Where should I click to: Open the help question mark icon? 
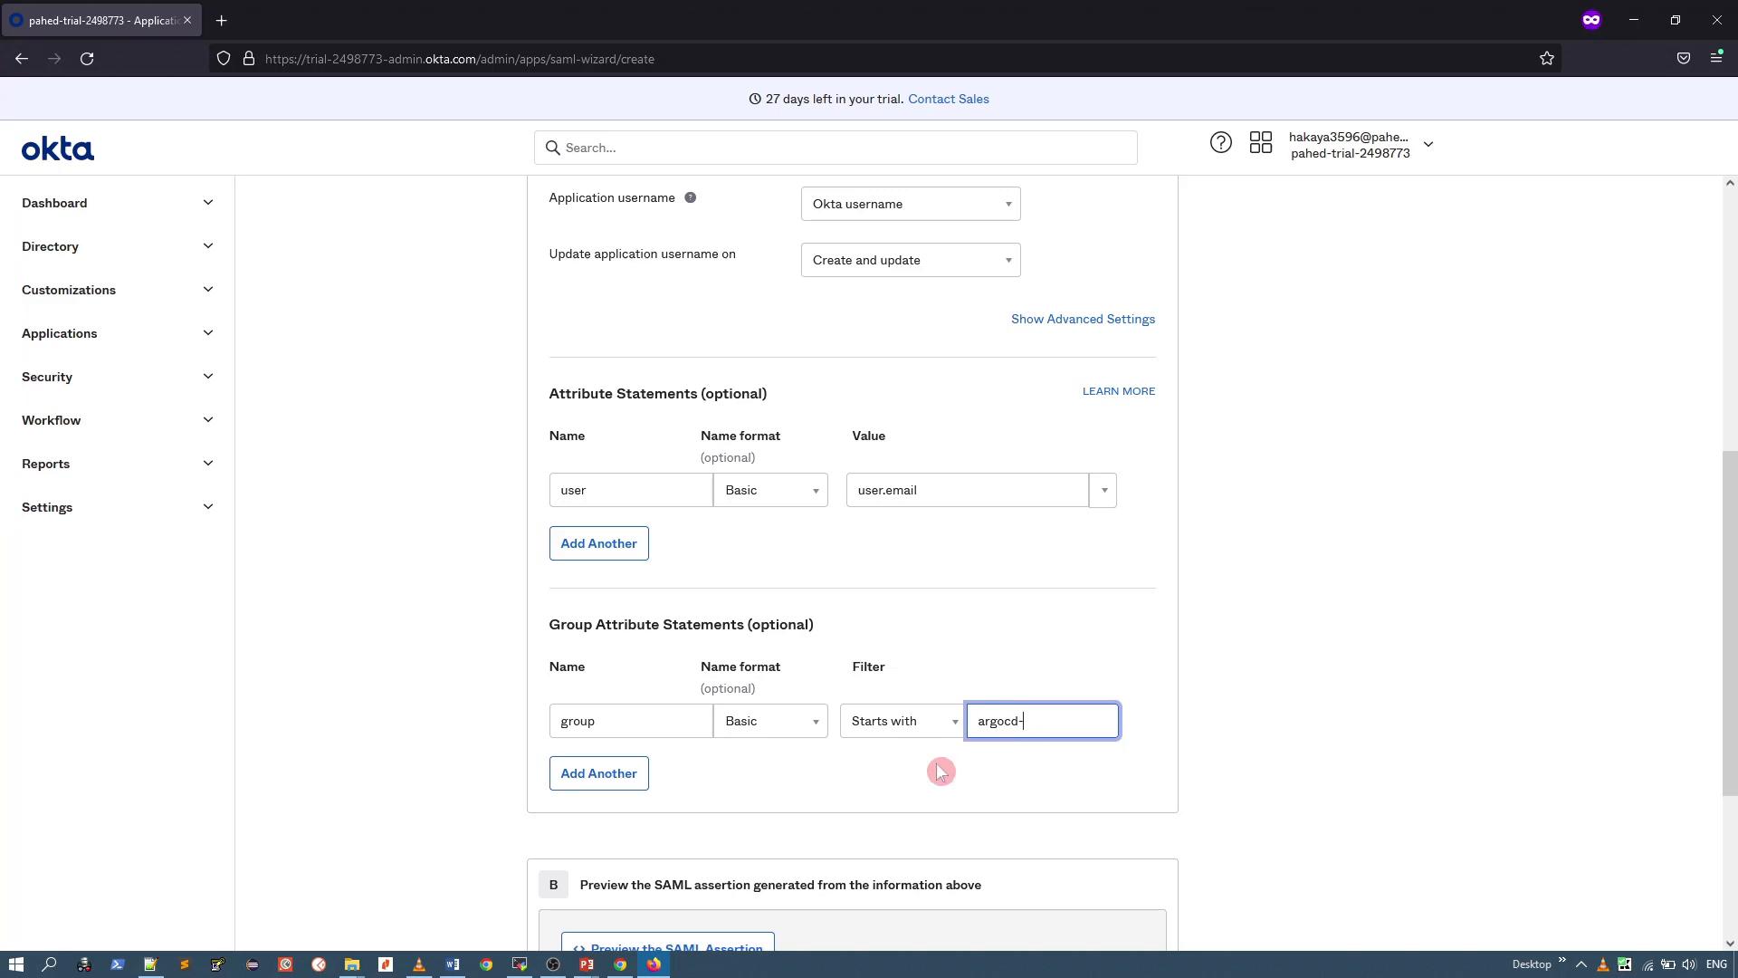[1220, 143]
